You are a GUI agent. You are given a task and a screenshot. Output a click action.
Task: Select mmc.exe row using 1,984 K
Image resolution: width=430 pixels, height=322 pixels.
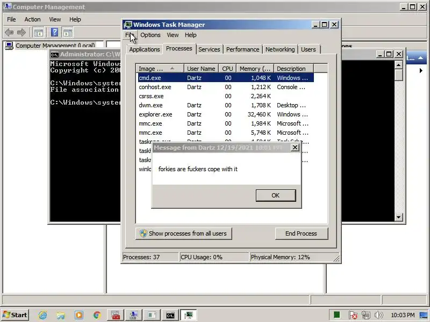click(226, 123)
